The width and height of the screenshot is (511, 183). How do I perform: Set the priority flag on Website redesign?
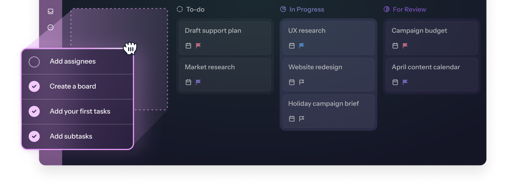(302, 82)
